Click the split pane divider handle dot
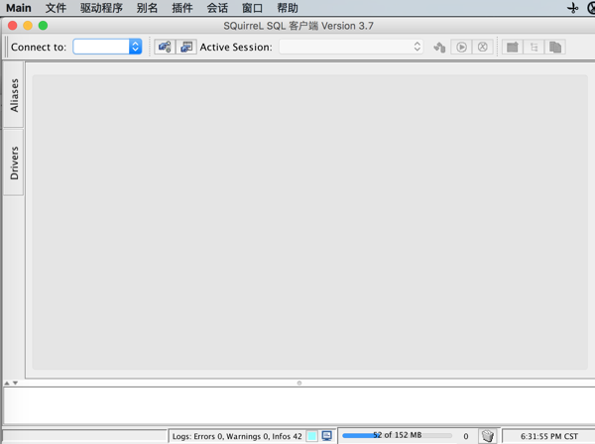The width and height of the screenshot is (595, 444). 299,383
